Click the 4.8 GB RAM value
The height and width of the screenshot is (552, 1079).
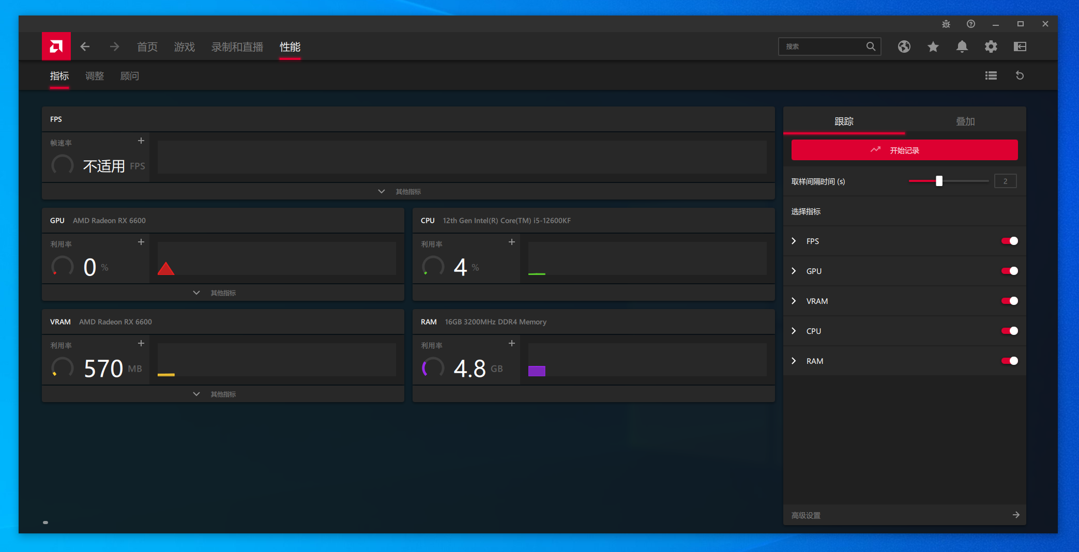tap(478, 369)
